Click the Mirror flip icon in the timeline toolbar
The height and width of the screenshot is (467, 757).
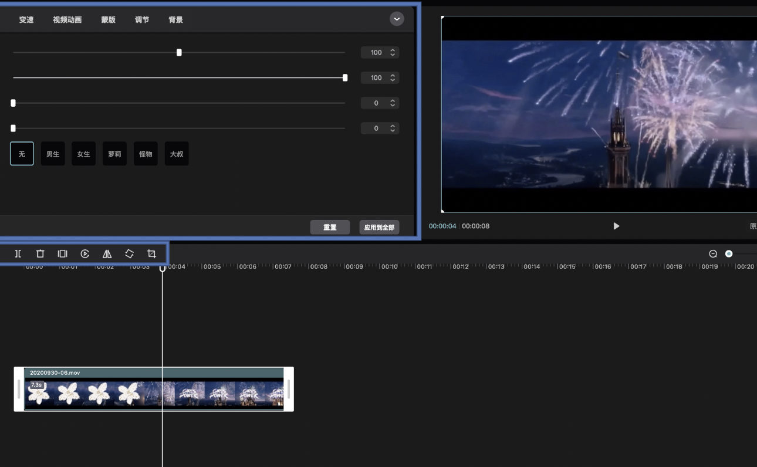tap(107, 254)
